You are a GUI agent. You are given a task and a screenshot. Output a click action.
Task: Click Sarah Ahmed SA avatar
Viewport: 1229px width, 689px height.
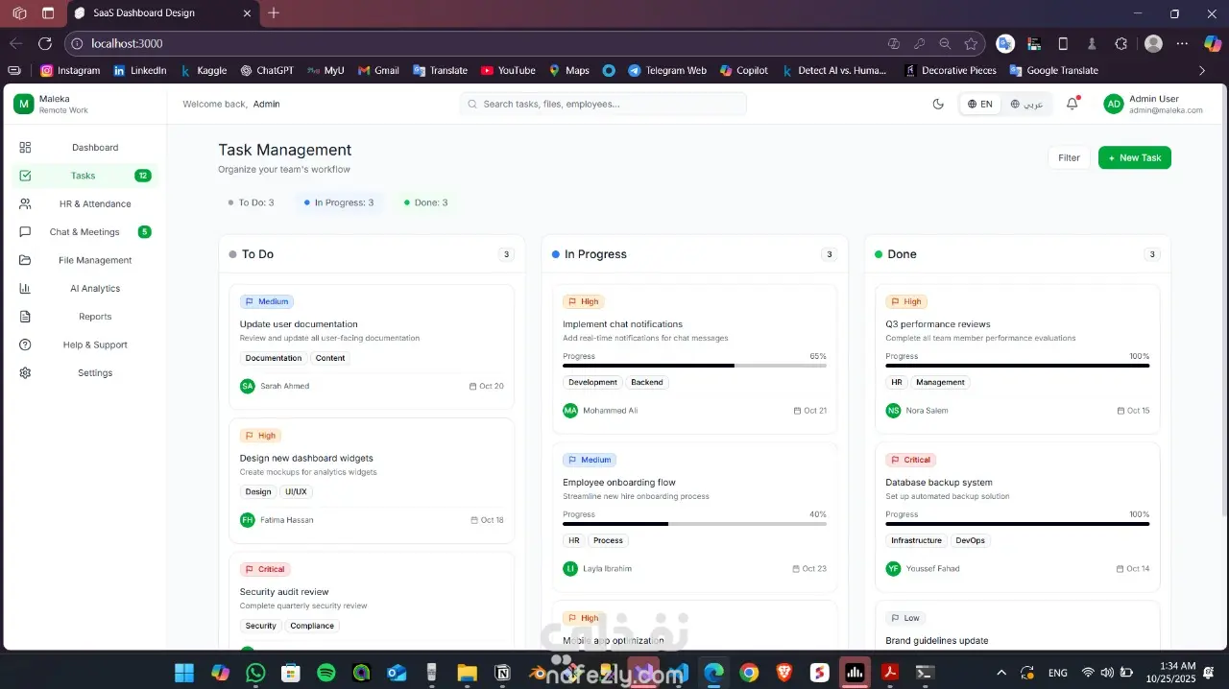point(248,386)
